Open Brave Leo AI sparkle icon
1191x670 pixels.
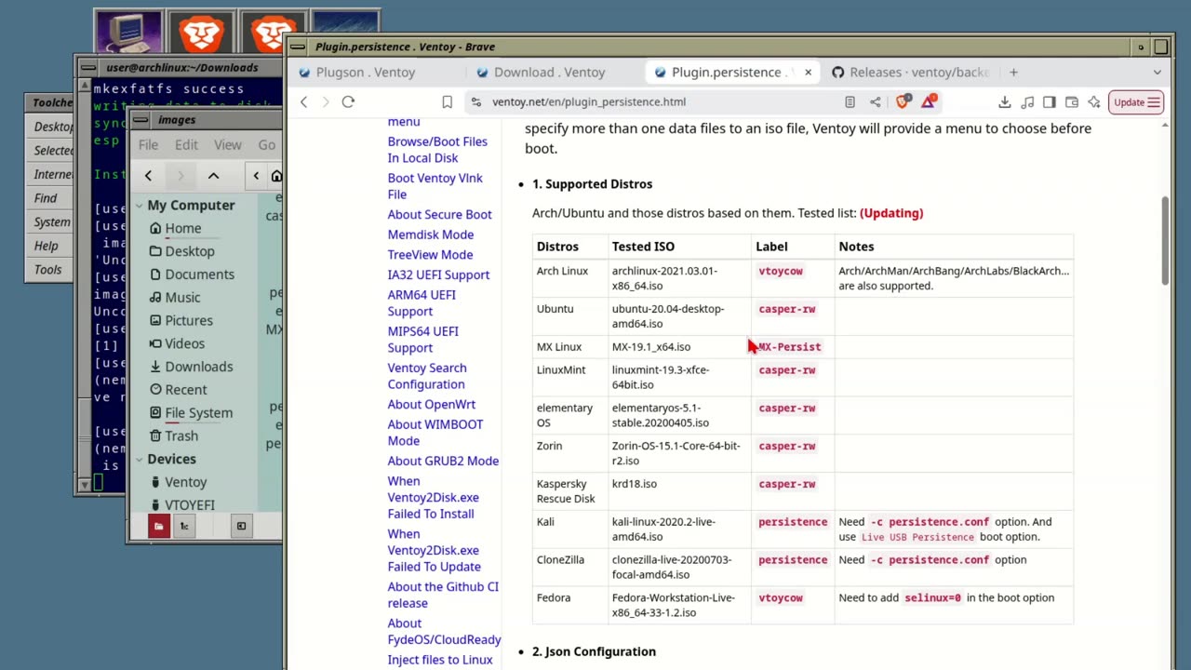coord(1094,102)
